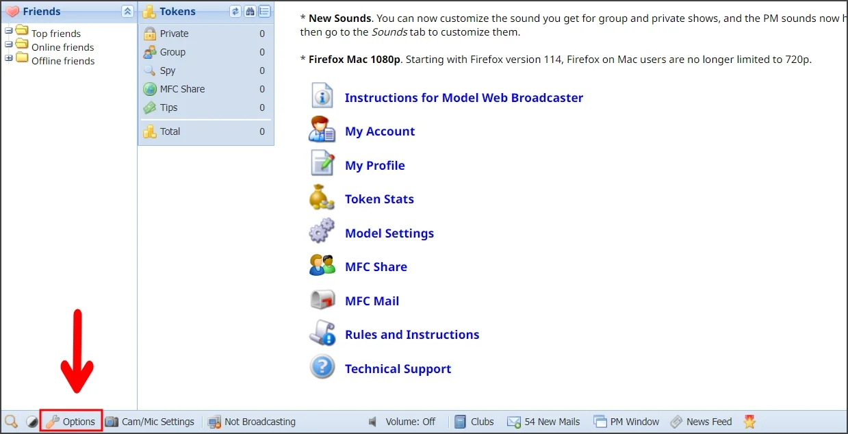Open the Options menu

tap(71, 422)
